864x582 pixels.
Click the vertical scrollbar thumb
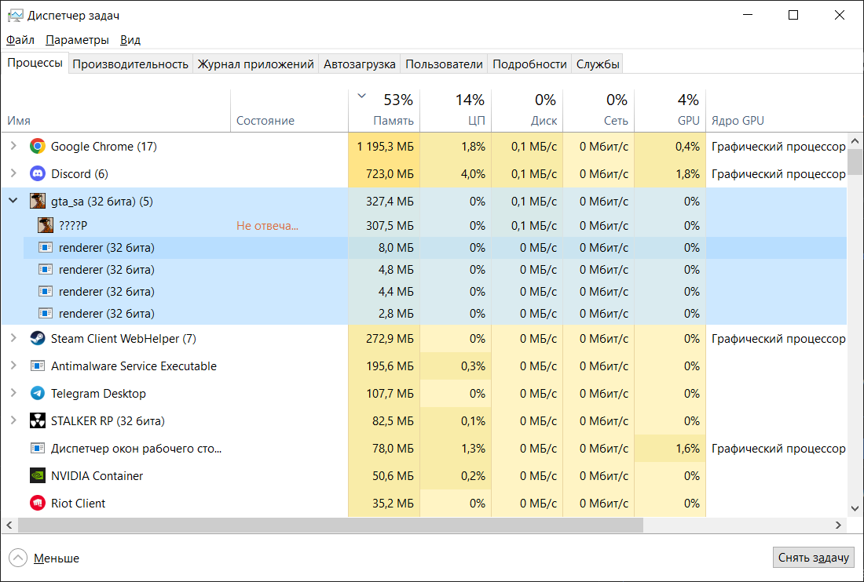(855, 162)
